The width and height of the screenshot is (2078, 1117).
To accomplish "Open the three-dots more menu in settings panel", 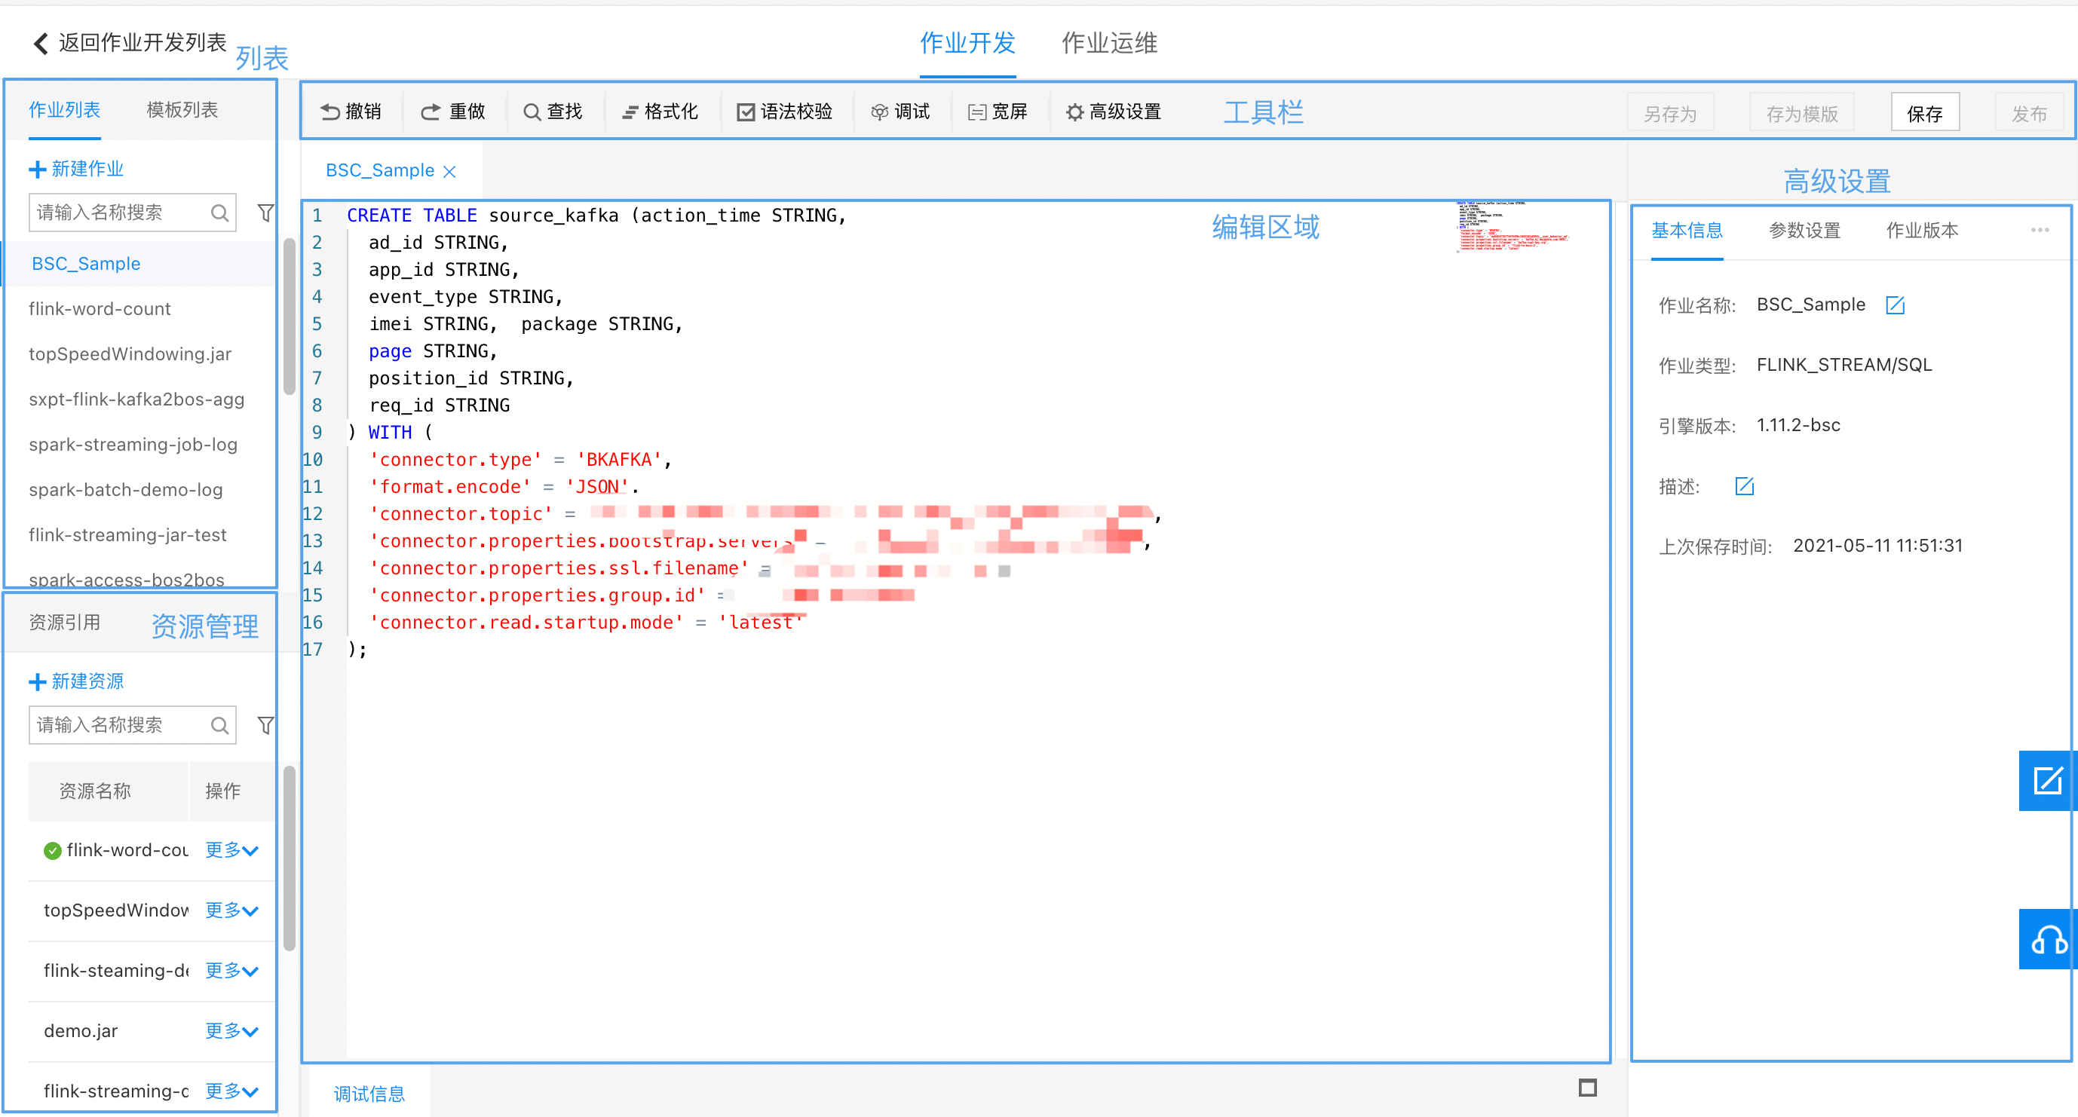I will (x=2040, y=231).
